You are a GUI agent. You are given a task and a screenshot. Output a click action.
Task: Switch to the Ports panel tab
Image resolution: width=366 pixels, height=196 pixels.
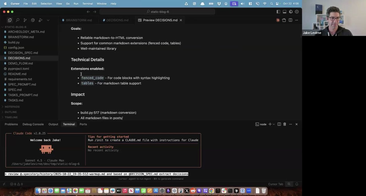[x=83, y=124]
